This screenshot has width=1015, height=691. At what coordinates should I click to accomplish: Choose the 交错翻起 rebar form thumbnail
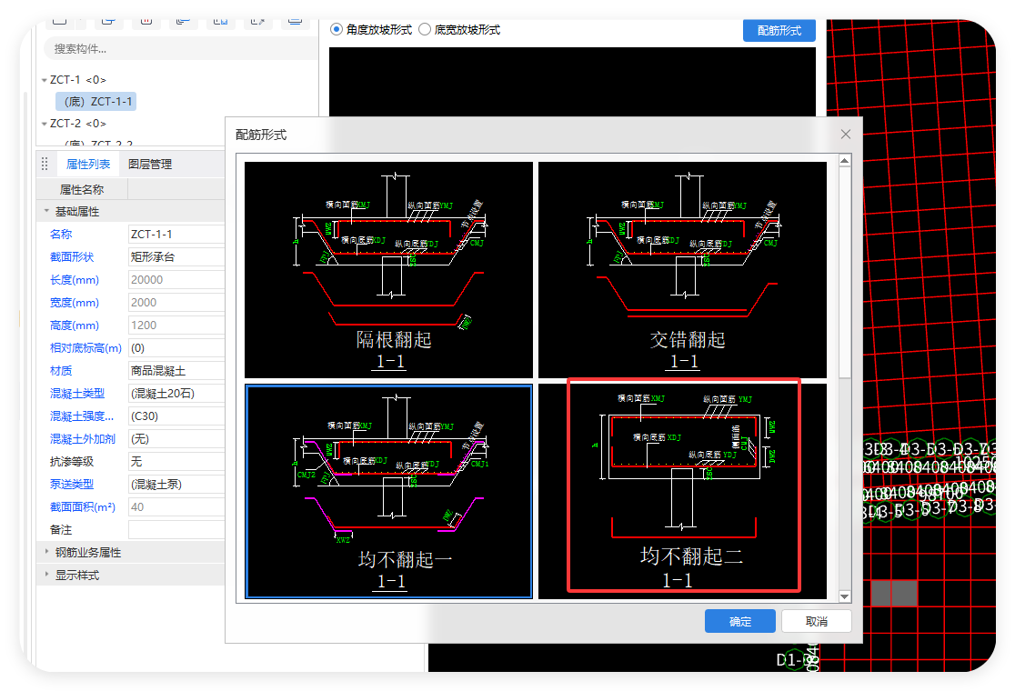pos(682,270)
